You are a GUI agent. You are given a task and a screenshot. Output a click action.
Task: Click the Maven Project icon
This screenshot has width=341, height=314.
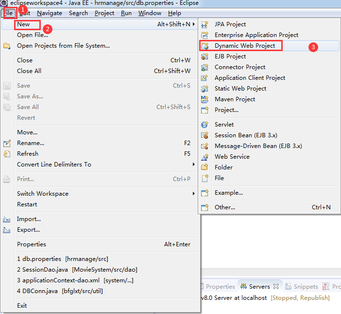coord(205,99)
